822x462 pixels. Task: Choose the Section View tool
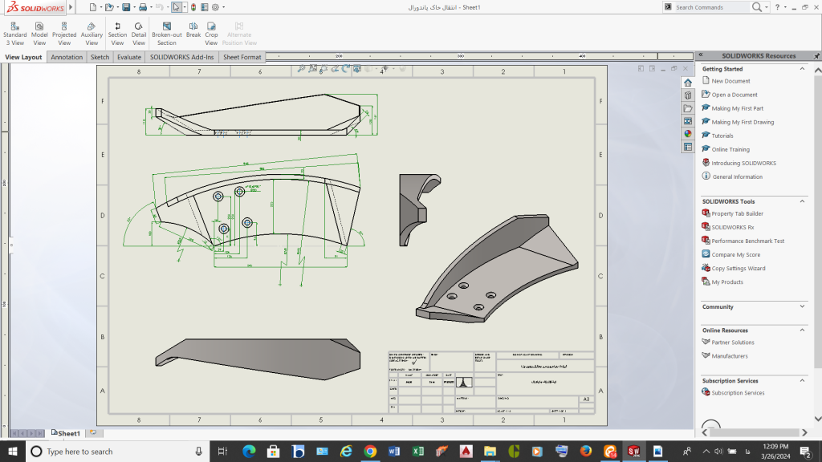(x=117, y=34)
